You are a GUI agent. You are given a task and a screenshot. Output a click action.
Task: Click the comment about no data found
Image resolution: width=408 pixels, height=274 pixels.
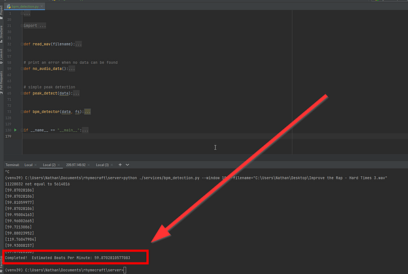(x=71, y=63)
